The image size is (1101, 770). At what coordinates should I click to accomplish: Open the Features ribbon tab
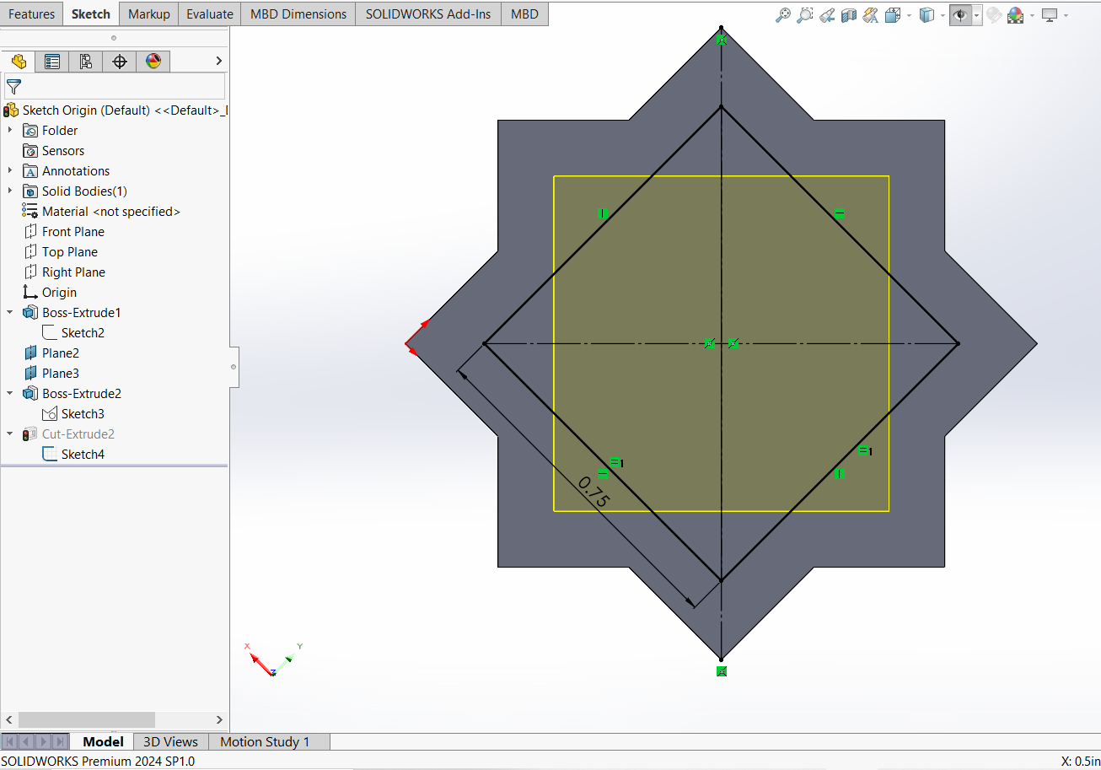pyautogui.click(x=31, y=13)
